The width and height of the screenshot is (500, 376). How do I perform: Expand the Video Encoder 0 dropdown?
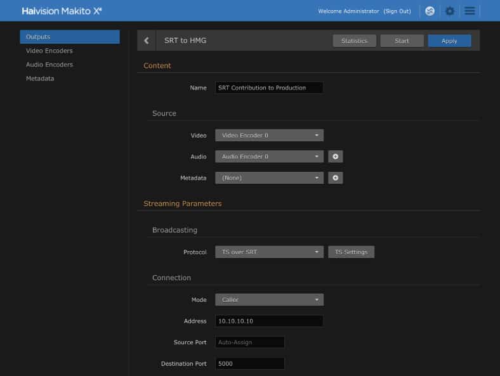pos(269,135)
